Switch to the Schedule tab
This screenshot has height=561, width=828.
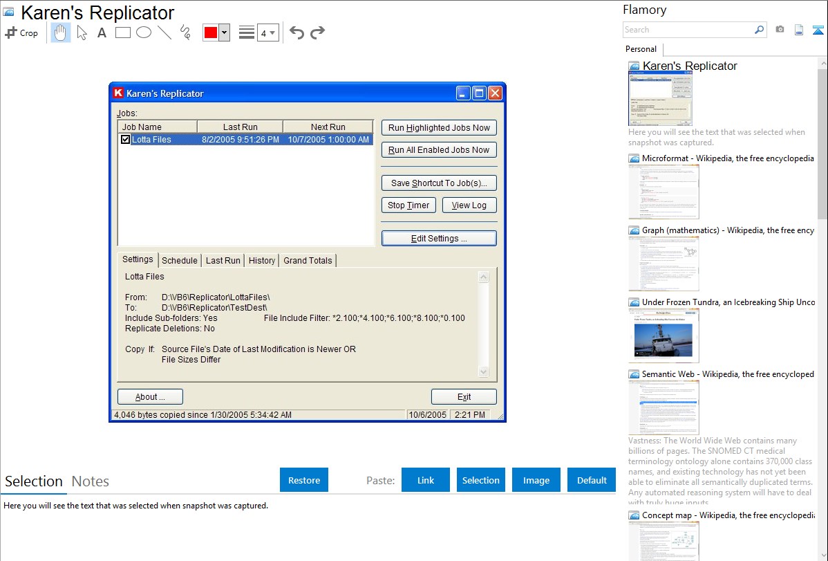pyautogui.click(x=180, y=260)
